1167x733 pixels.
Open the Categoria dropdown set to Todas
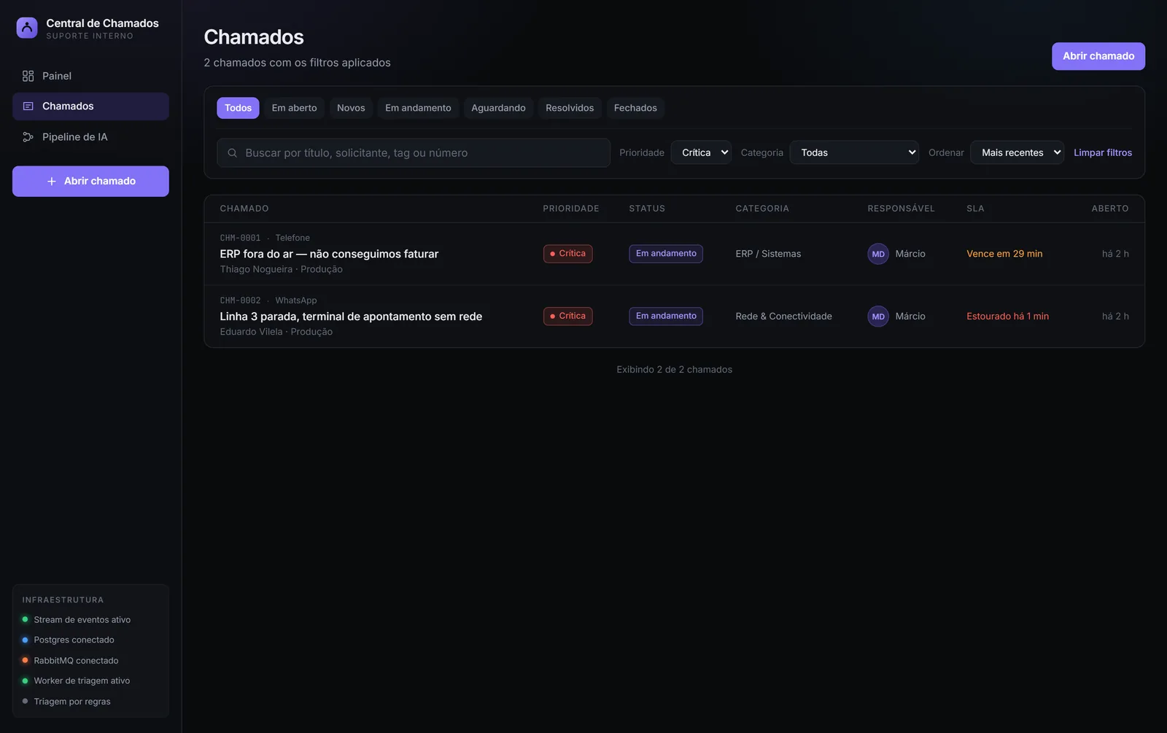click(854, 152)
